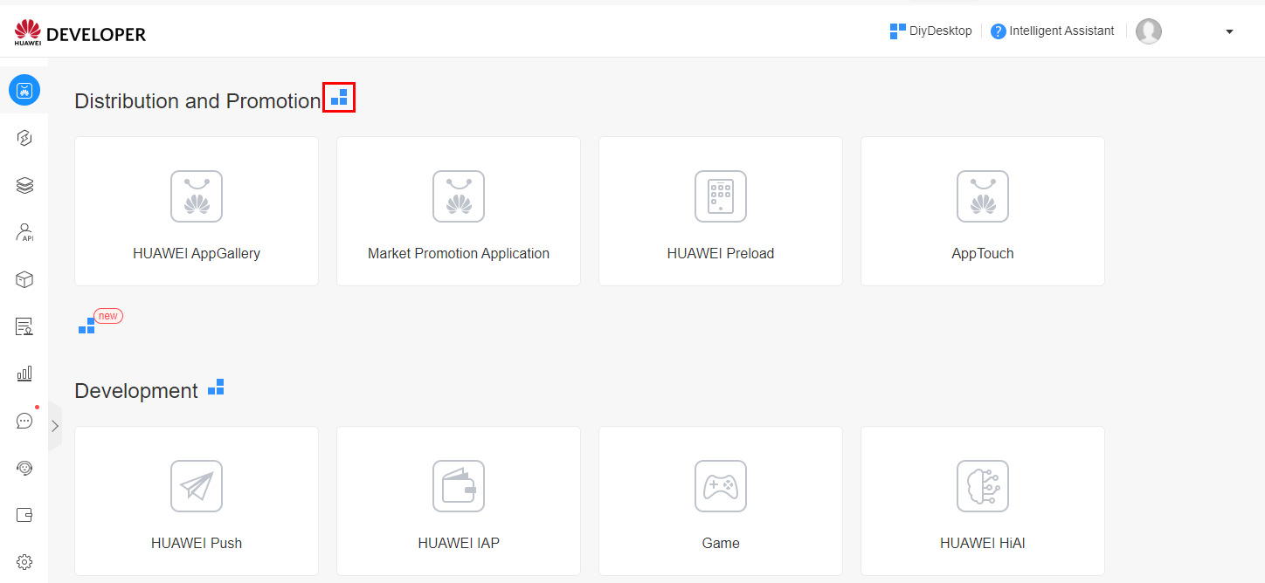Open the Intelligent Assistant help
Screen dimensions: 1265x583
coord(1053,31)
